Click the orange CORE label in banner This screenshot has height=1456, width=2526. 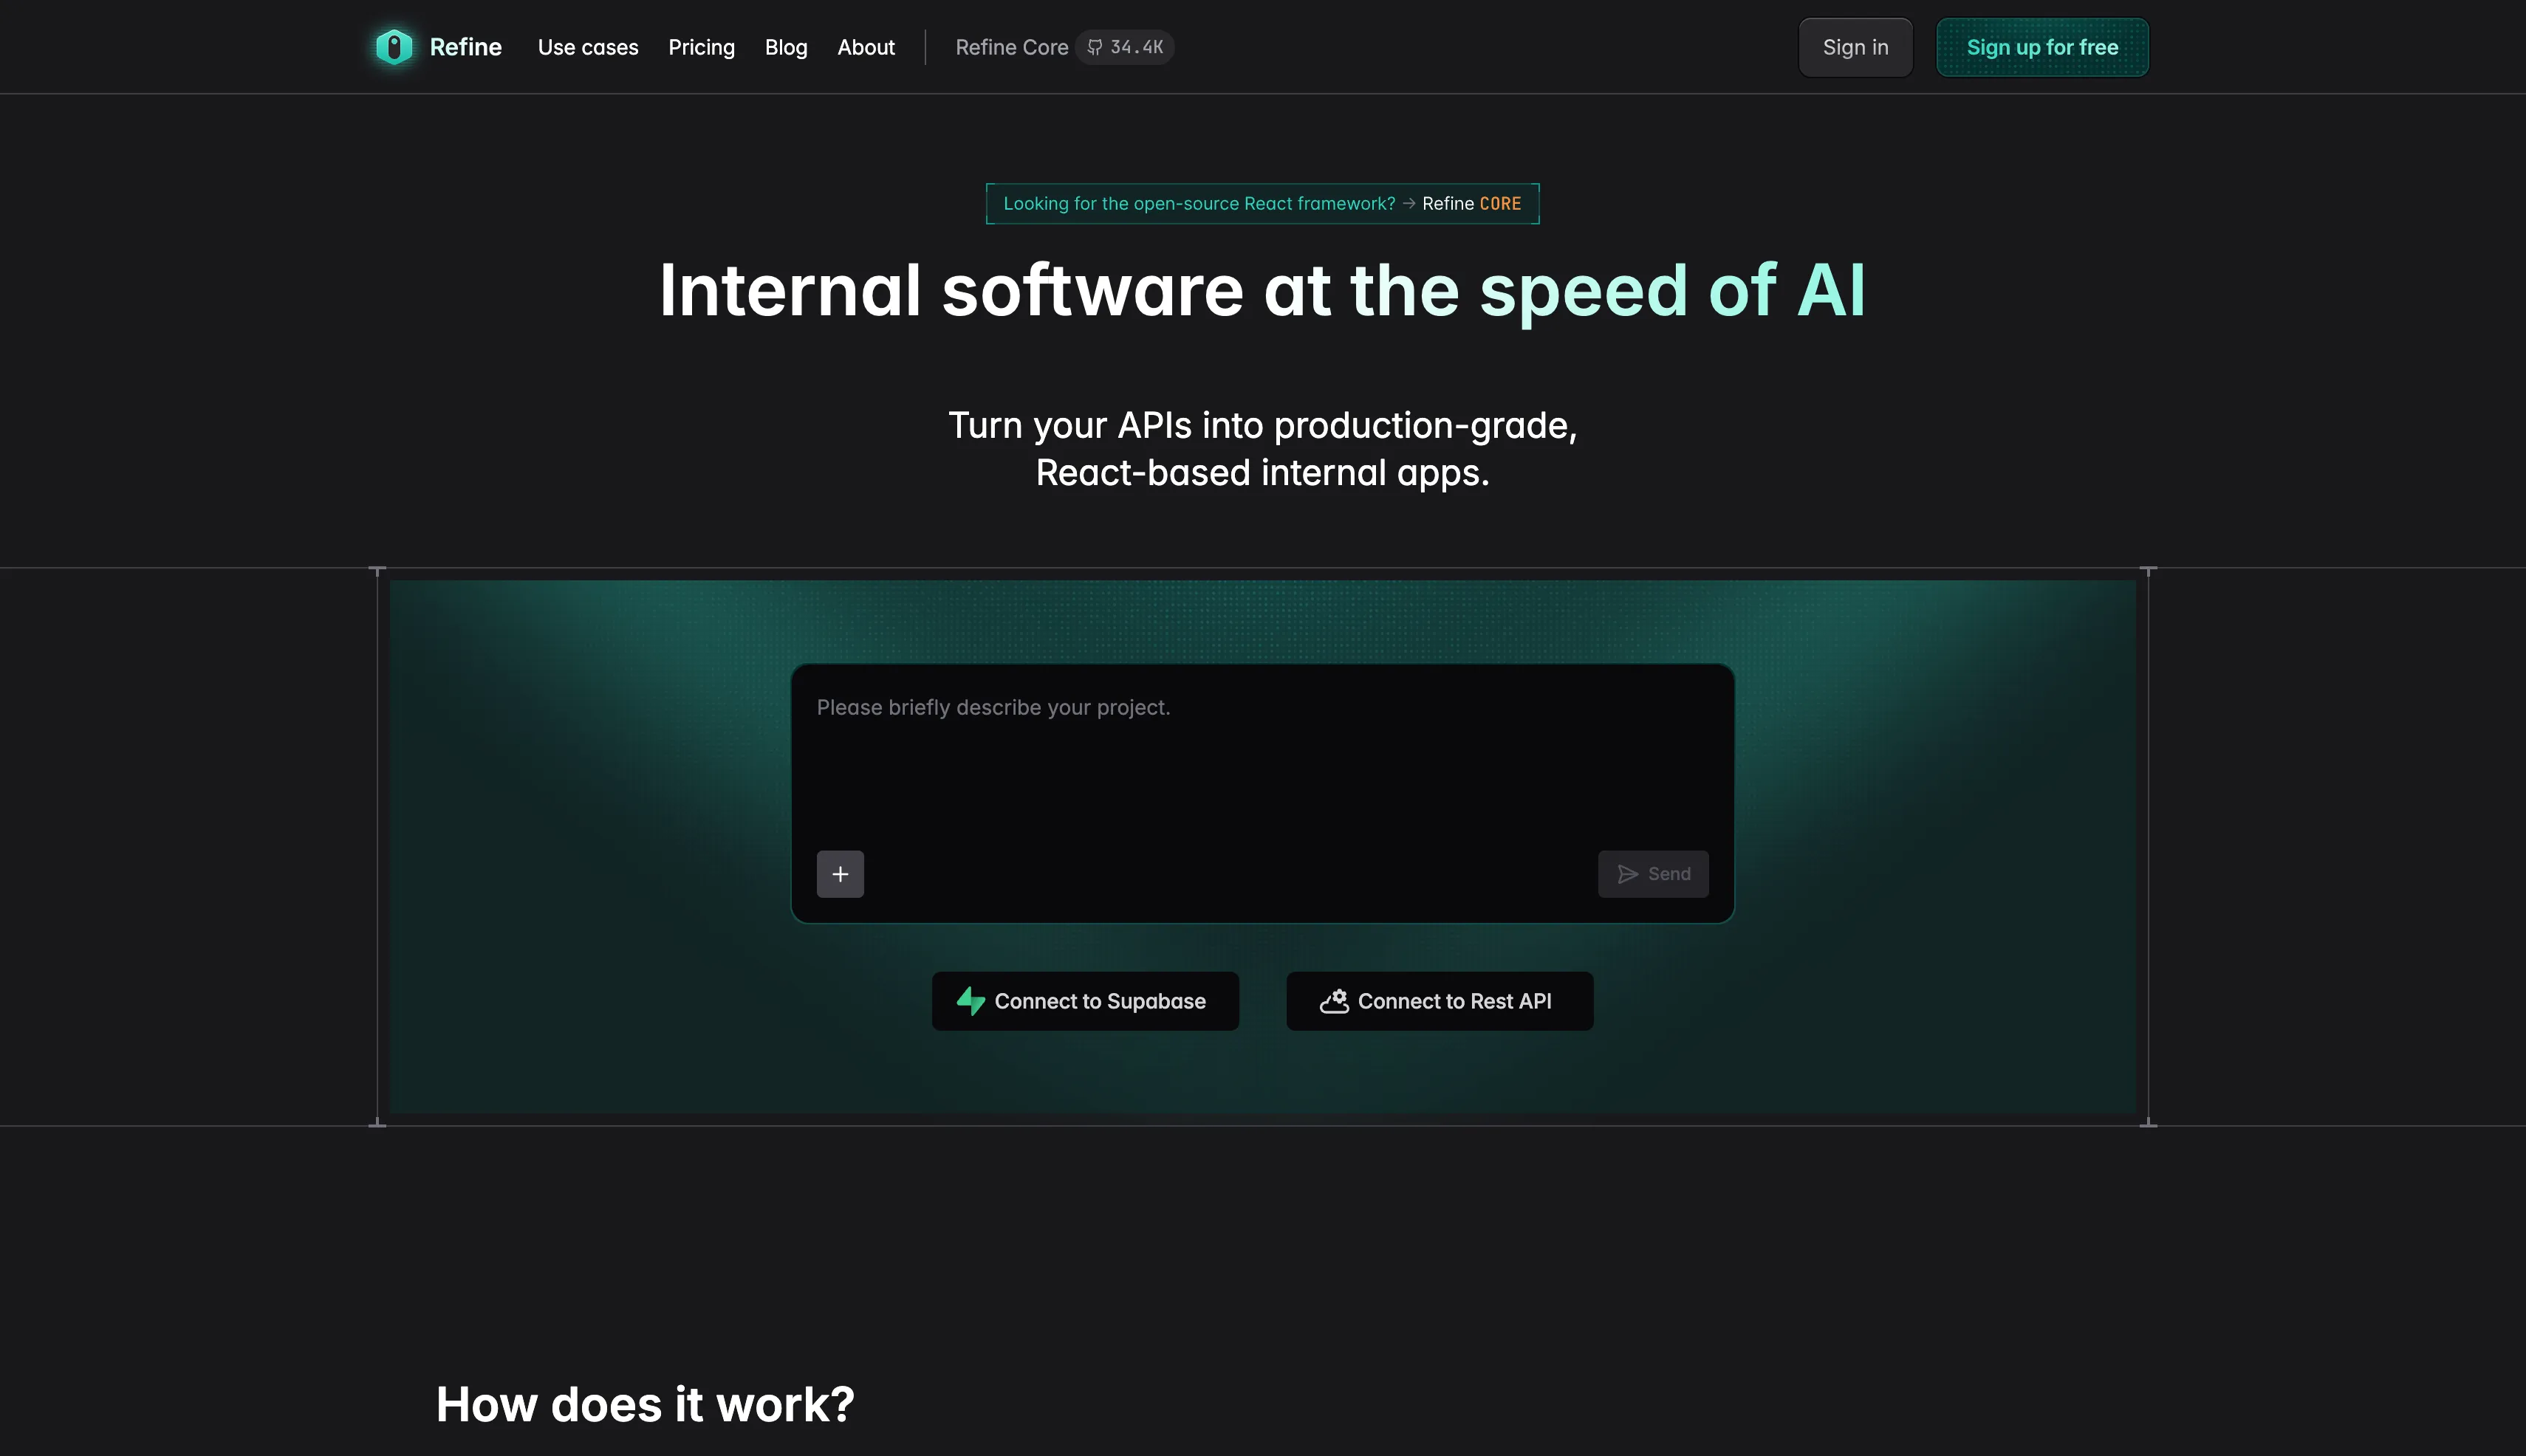(x=1499, y=204)
